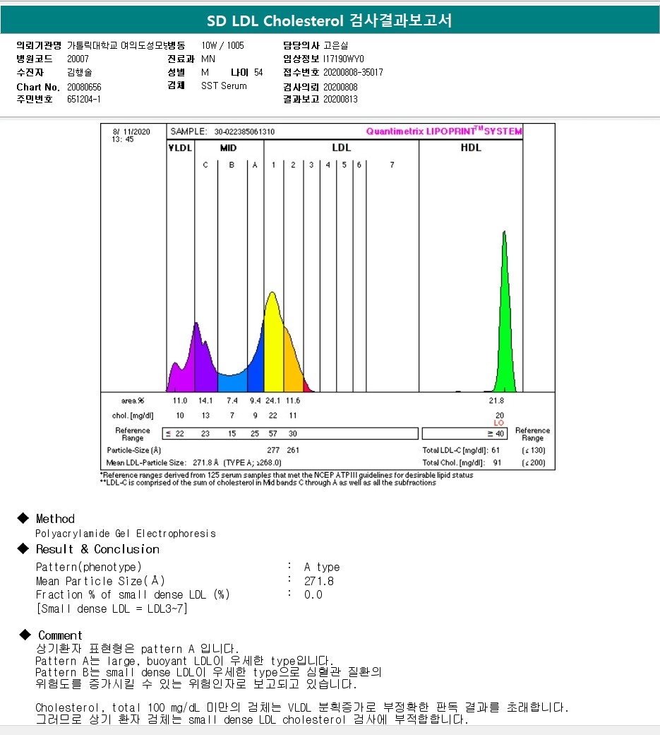This screenshot has width=660, height=735.
Task: Click the HDL cholesterol value '20'
Action: [500, 416]
